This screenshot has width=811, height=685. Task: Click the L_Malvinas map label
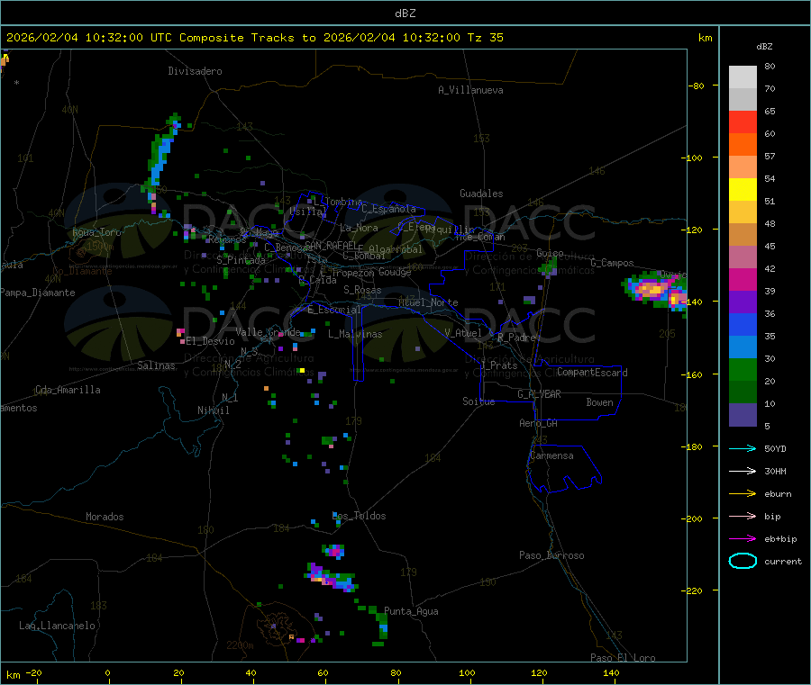coord(355,334)
